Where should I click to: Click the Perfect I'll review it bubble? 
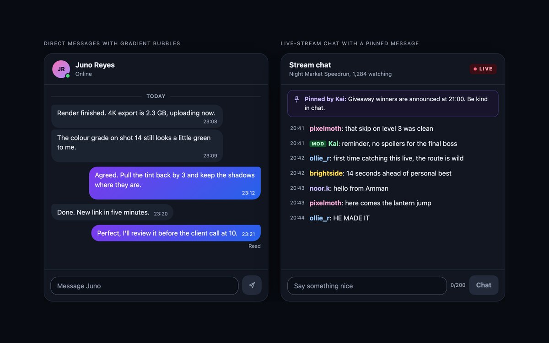tap(176, 233)
